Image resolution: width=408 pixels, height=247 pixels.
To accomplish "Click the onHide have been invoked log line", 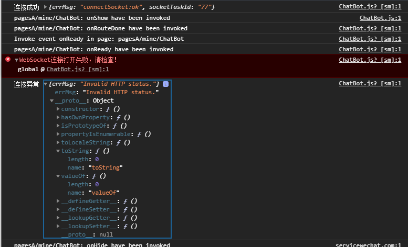I will 92,245.
